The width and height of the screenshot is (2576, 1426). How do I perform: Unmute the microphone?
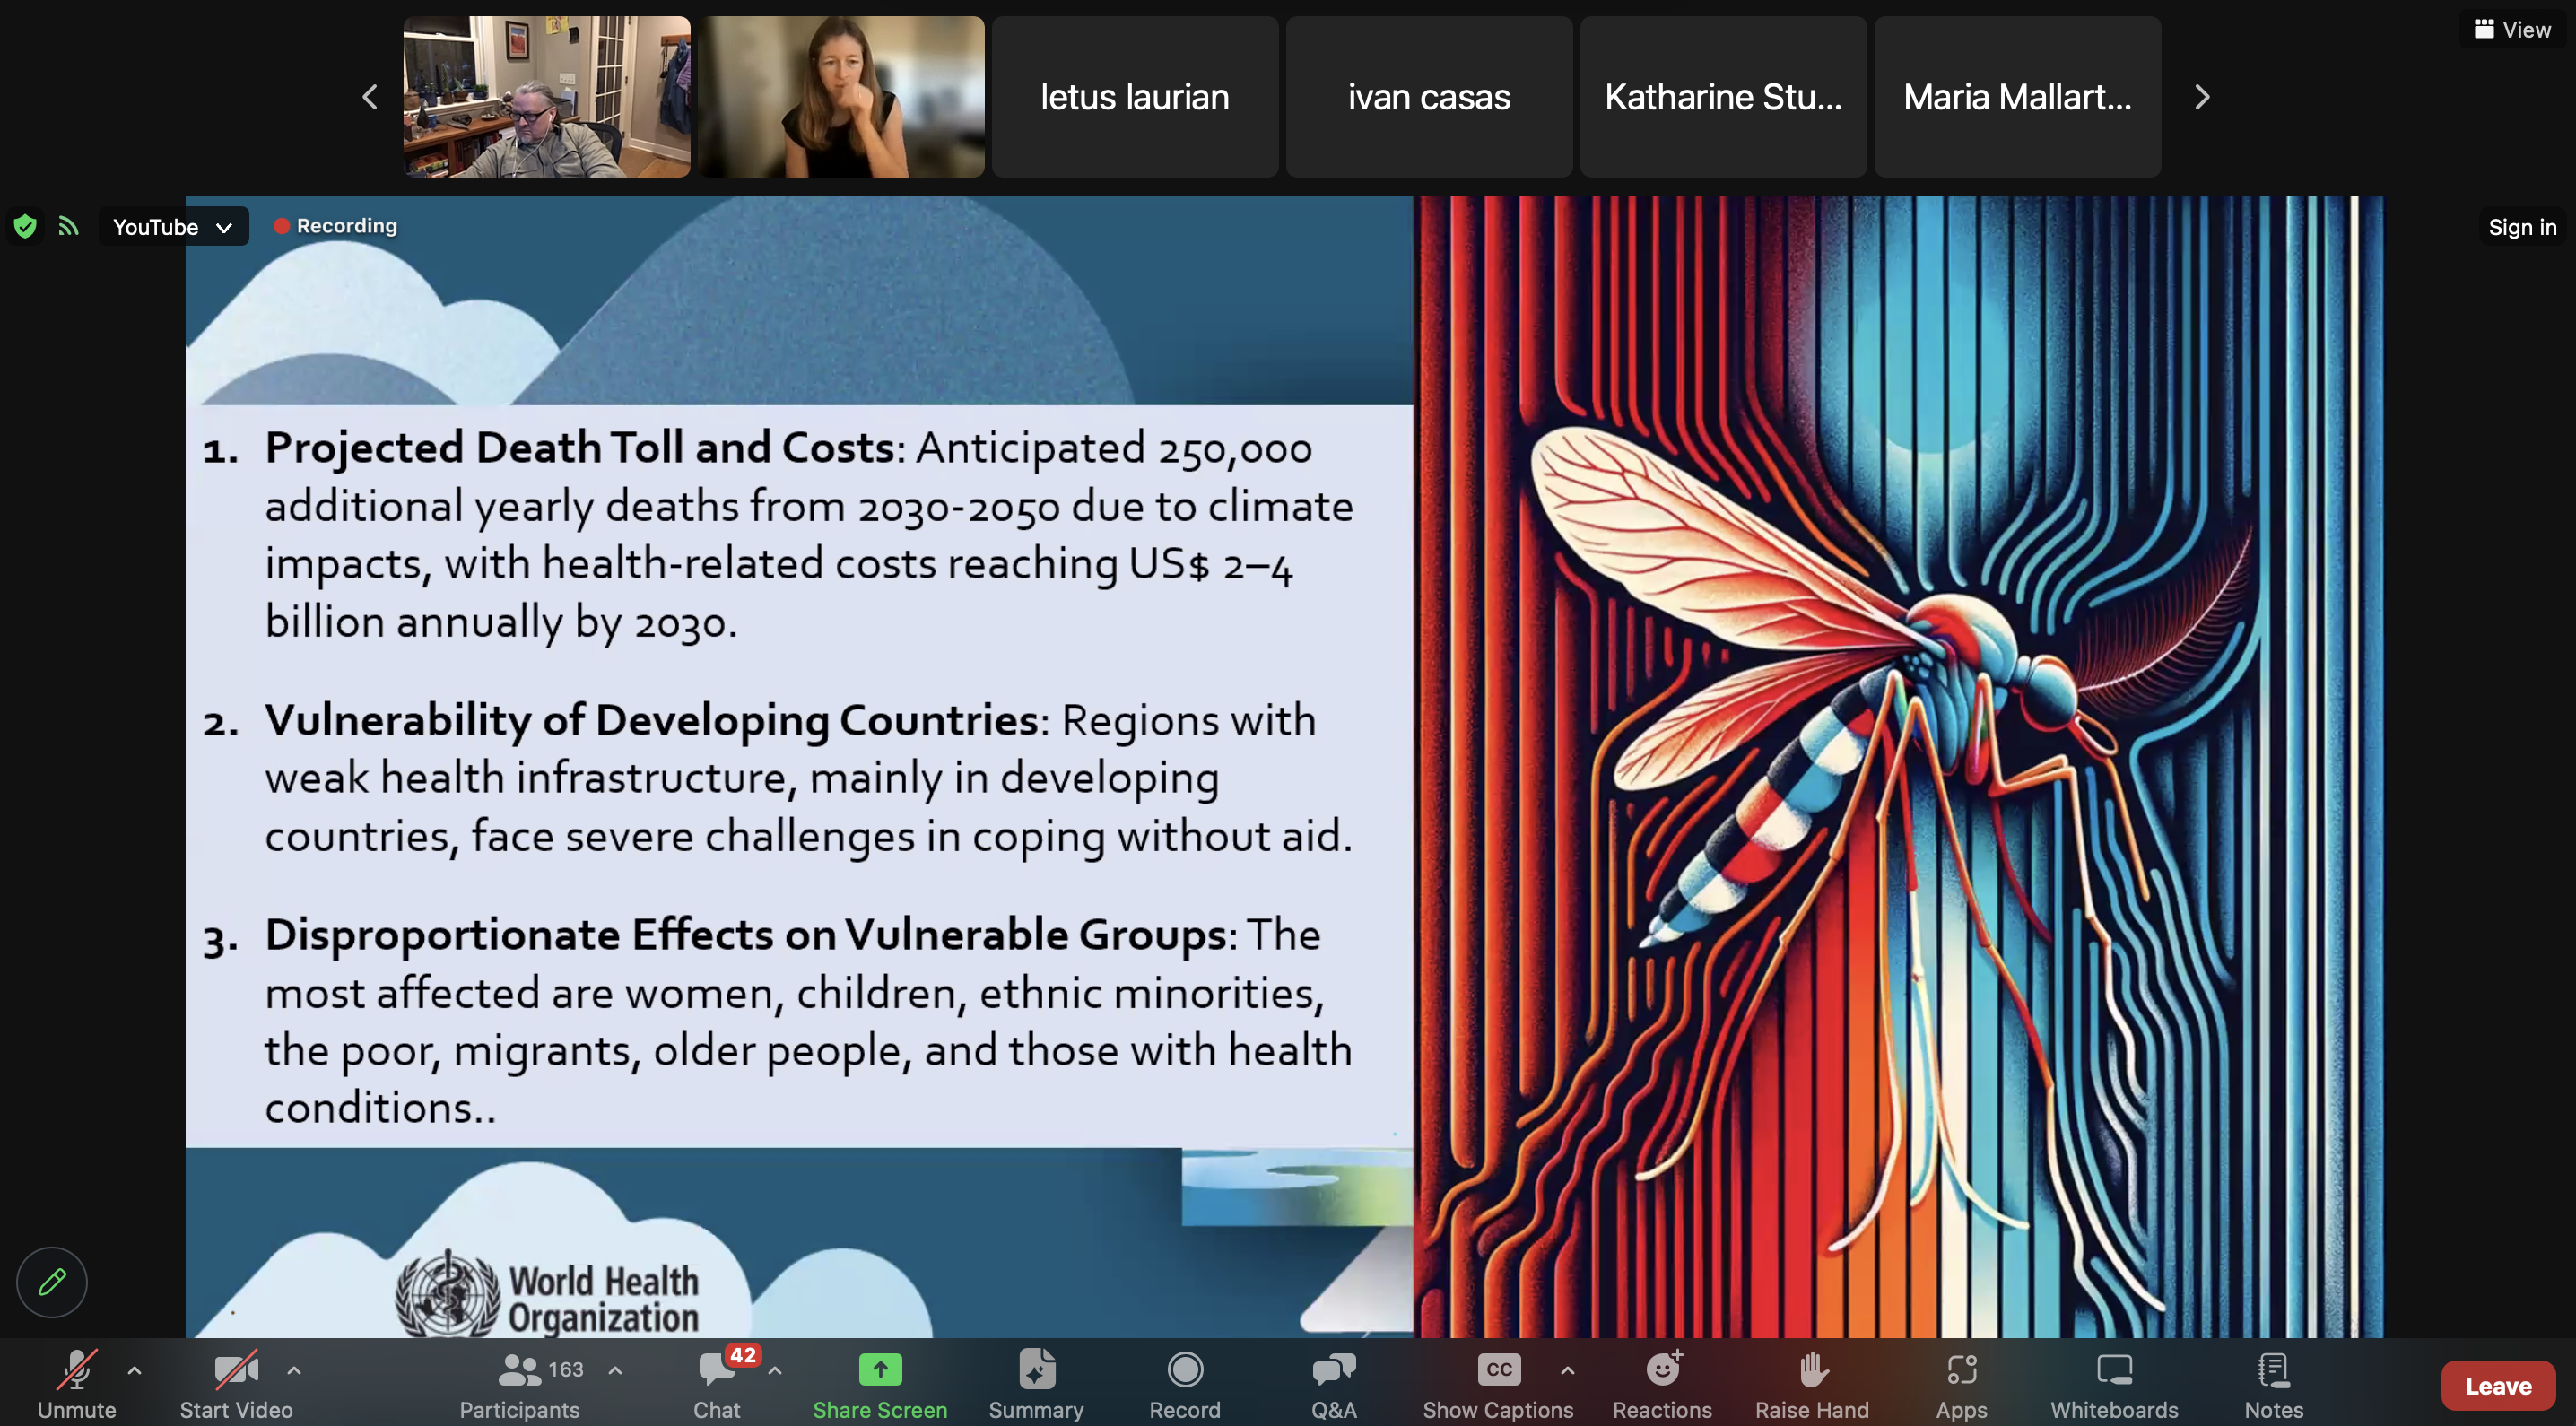(77, 1384)
